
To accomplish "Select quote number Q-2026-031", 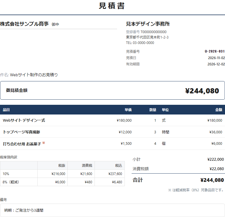I will 215,51.
